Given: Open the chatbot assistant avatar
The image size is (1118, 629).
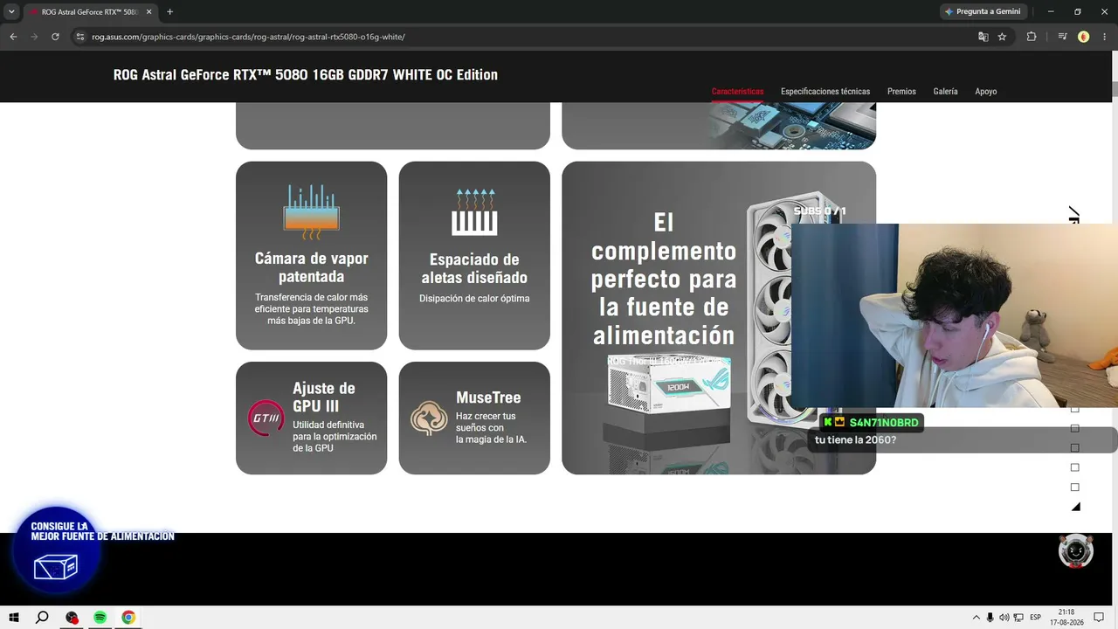Looking at the screenshot, I should (1076, 551).
